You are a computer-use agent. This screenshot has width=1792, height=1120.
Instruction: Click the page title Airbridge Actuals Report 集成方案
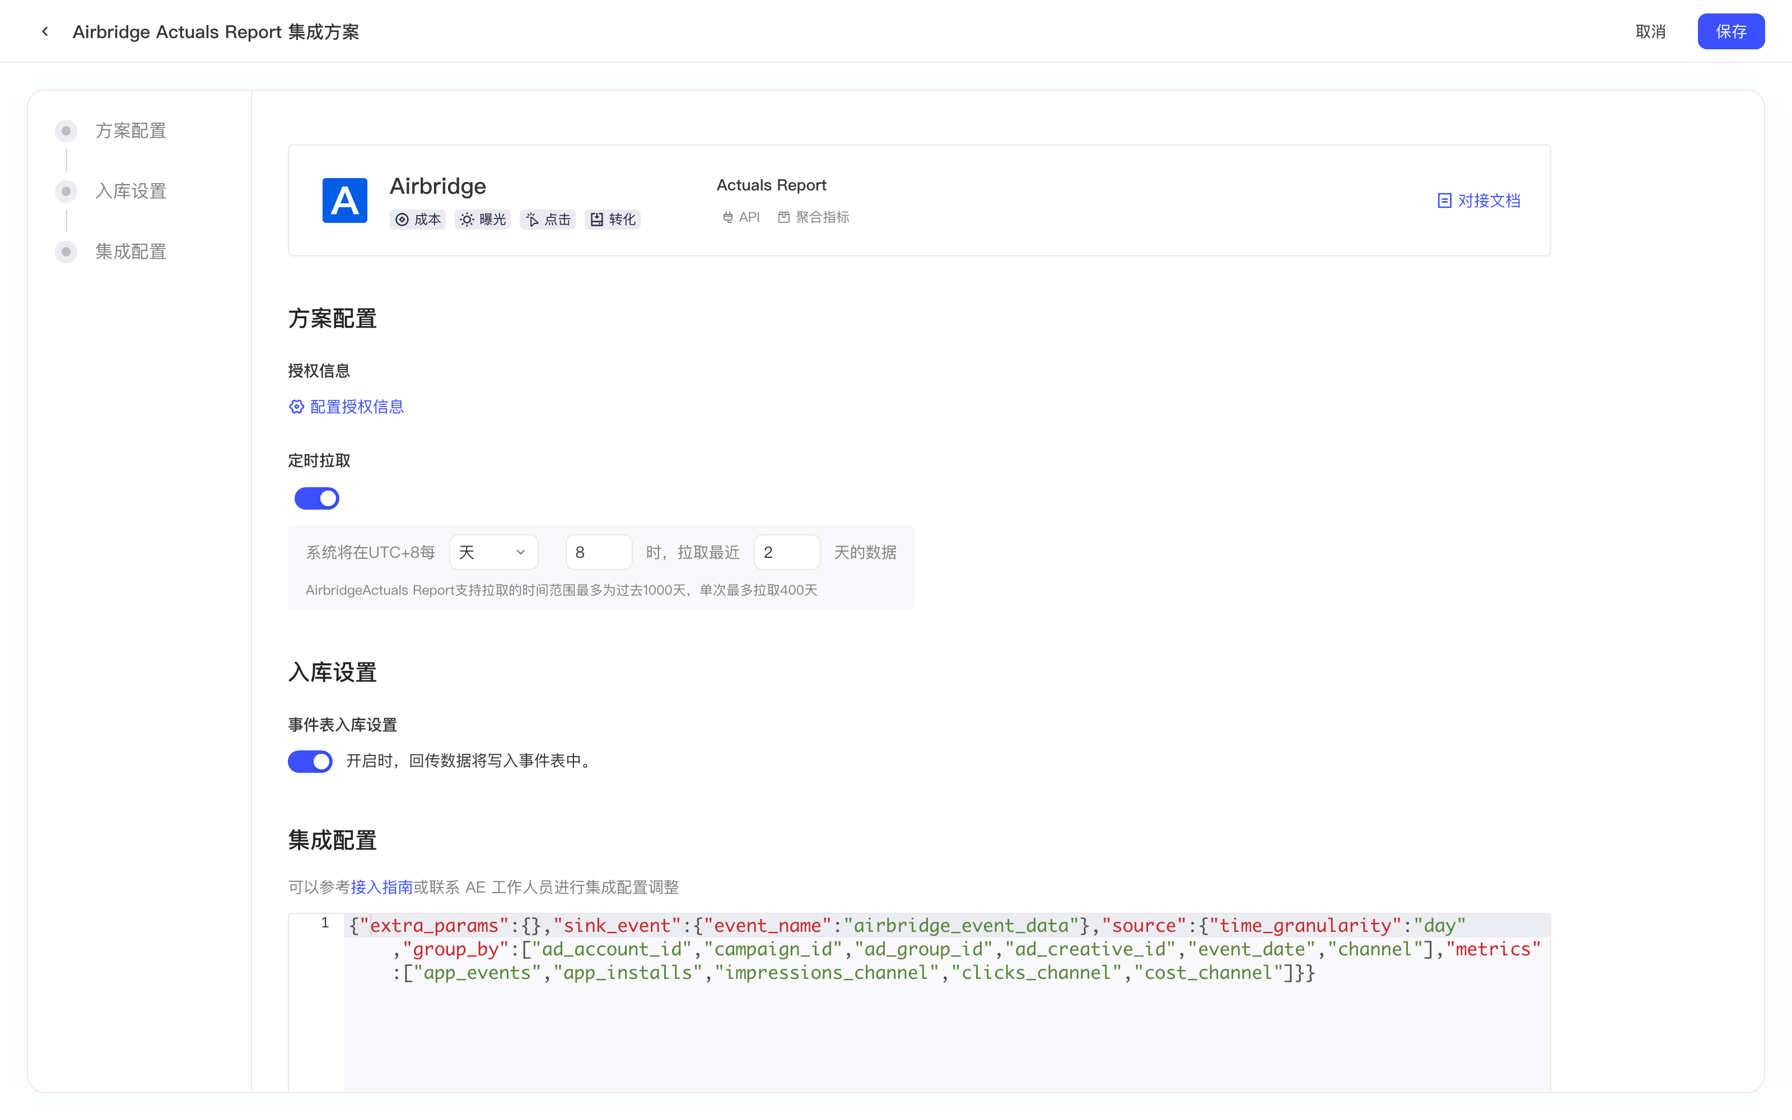tap(216, 32)
